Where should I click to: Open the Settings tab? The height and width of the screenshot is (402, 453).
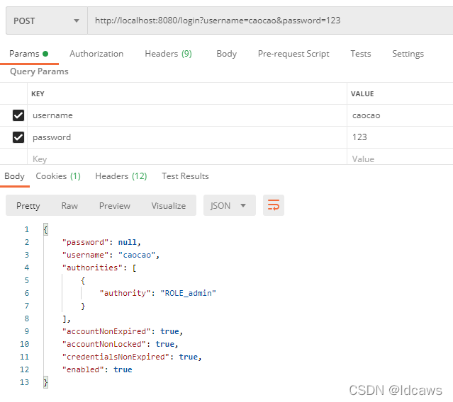click(x=408, y=54)
